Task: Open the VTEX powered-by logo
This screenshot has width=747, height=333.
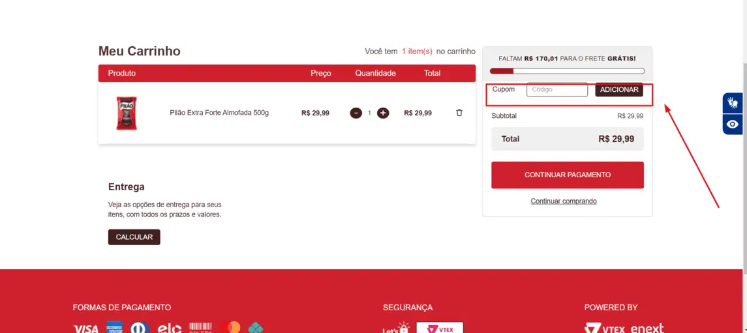Action: click(605, 328)
